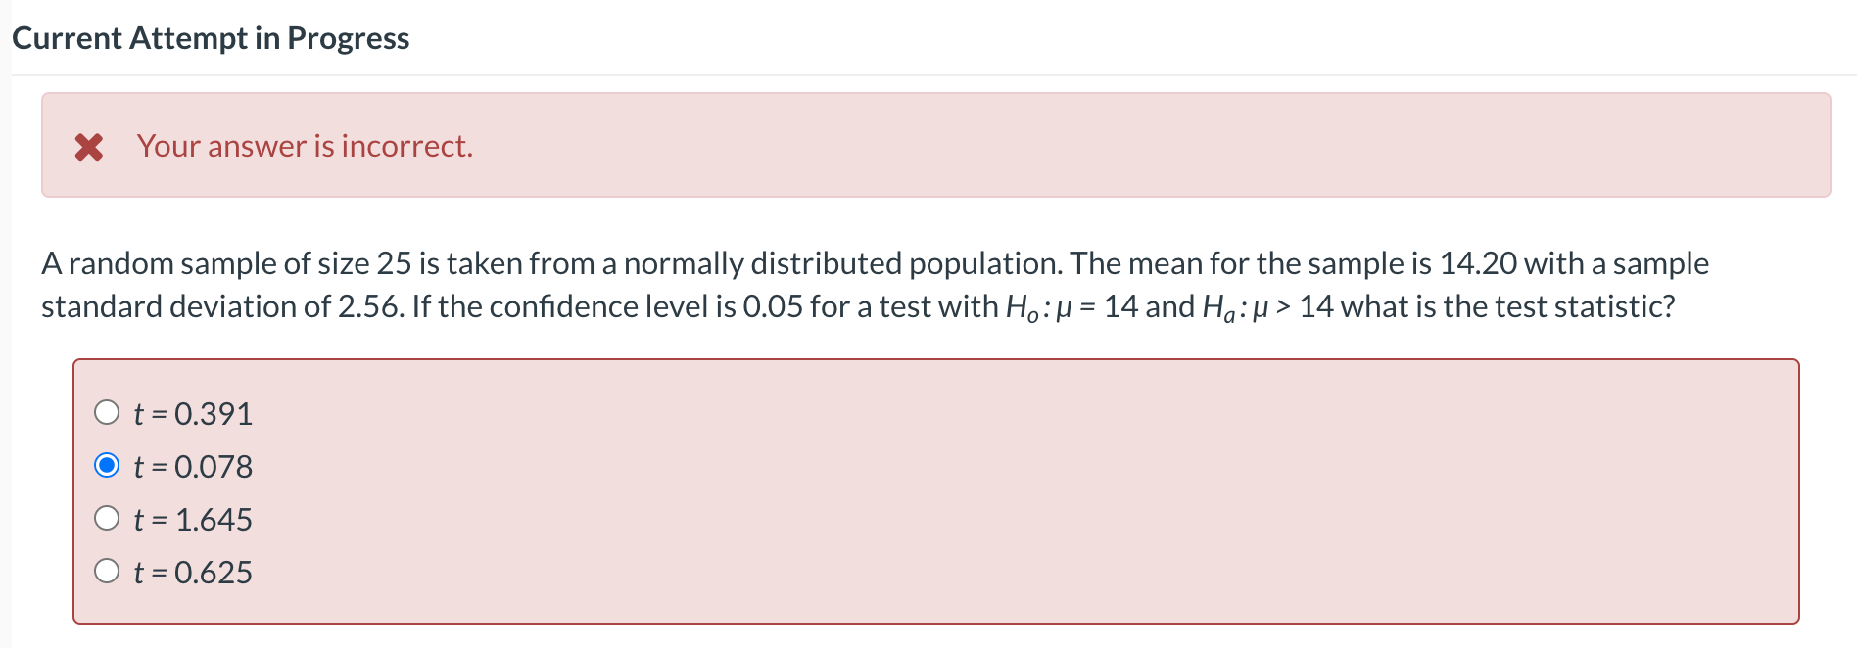The height and width of the screenshot is (648, 1857).
Task: Click the red X incorrect icon
Action: tap(89, 146)
